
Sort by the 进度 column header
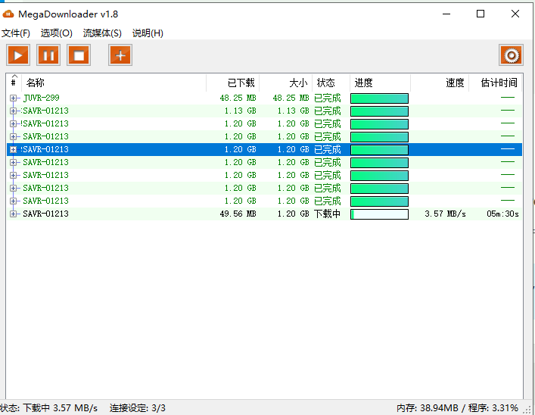(380, 83)
